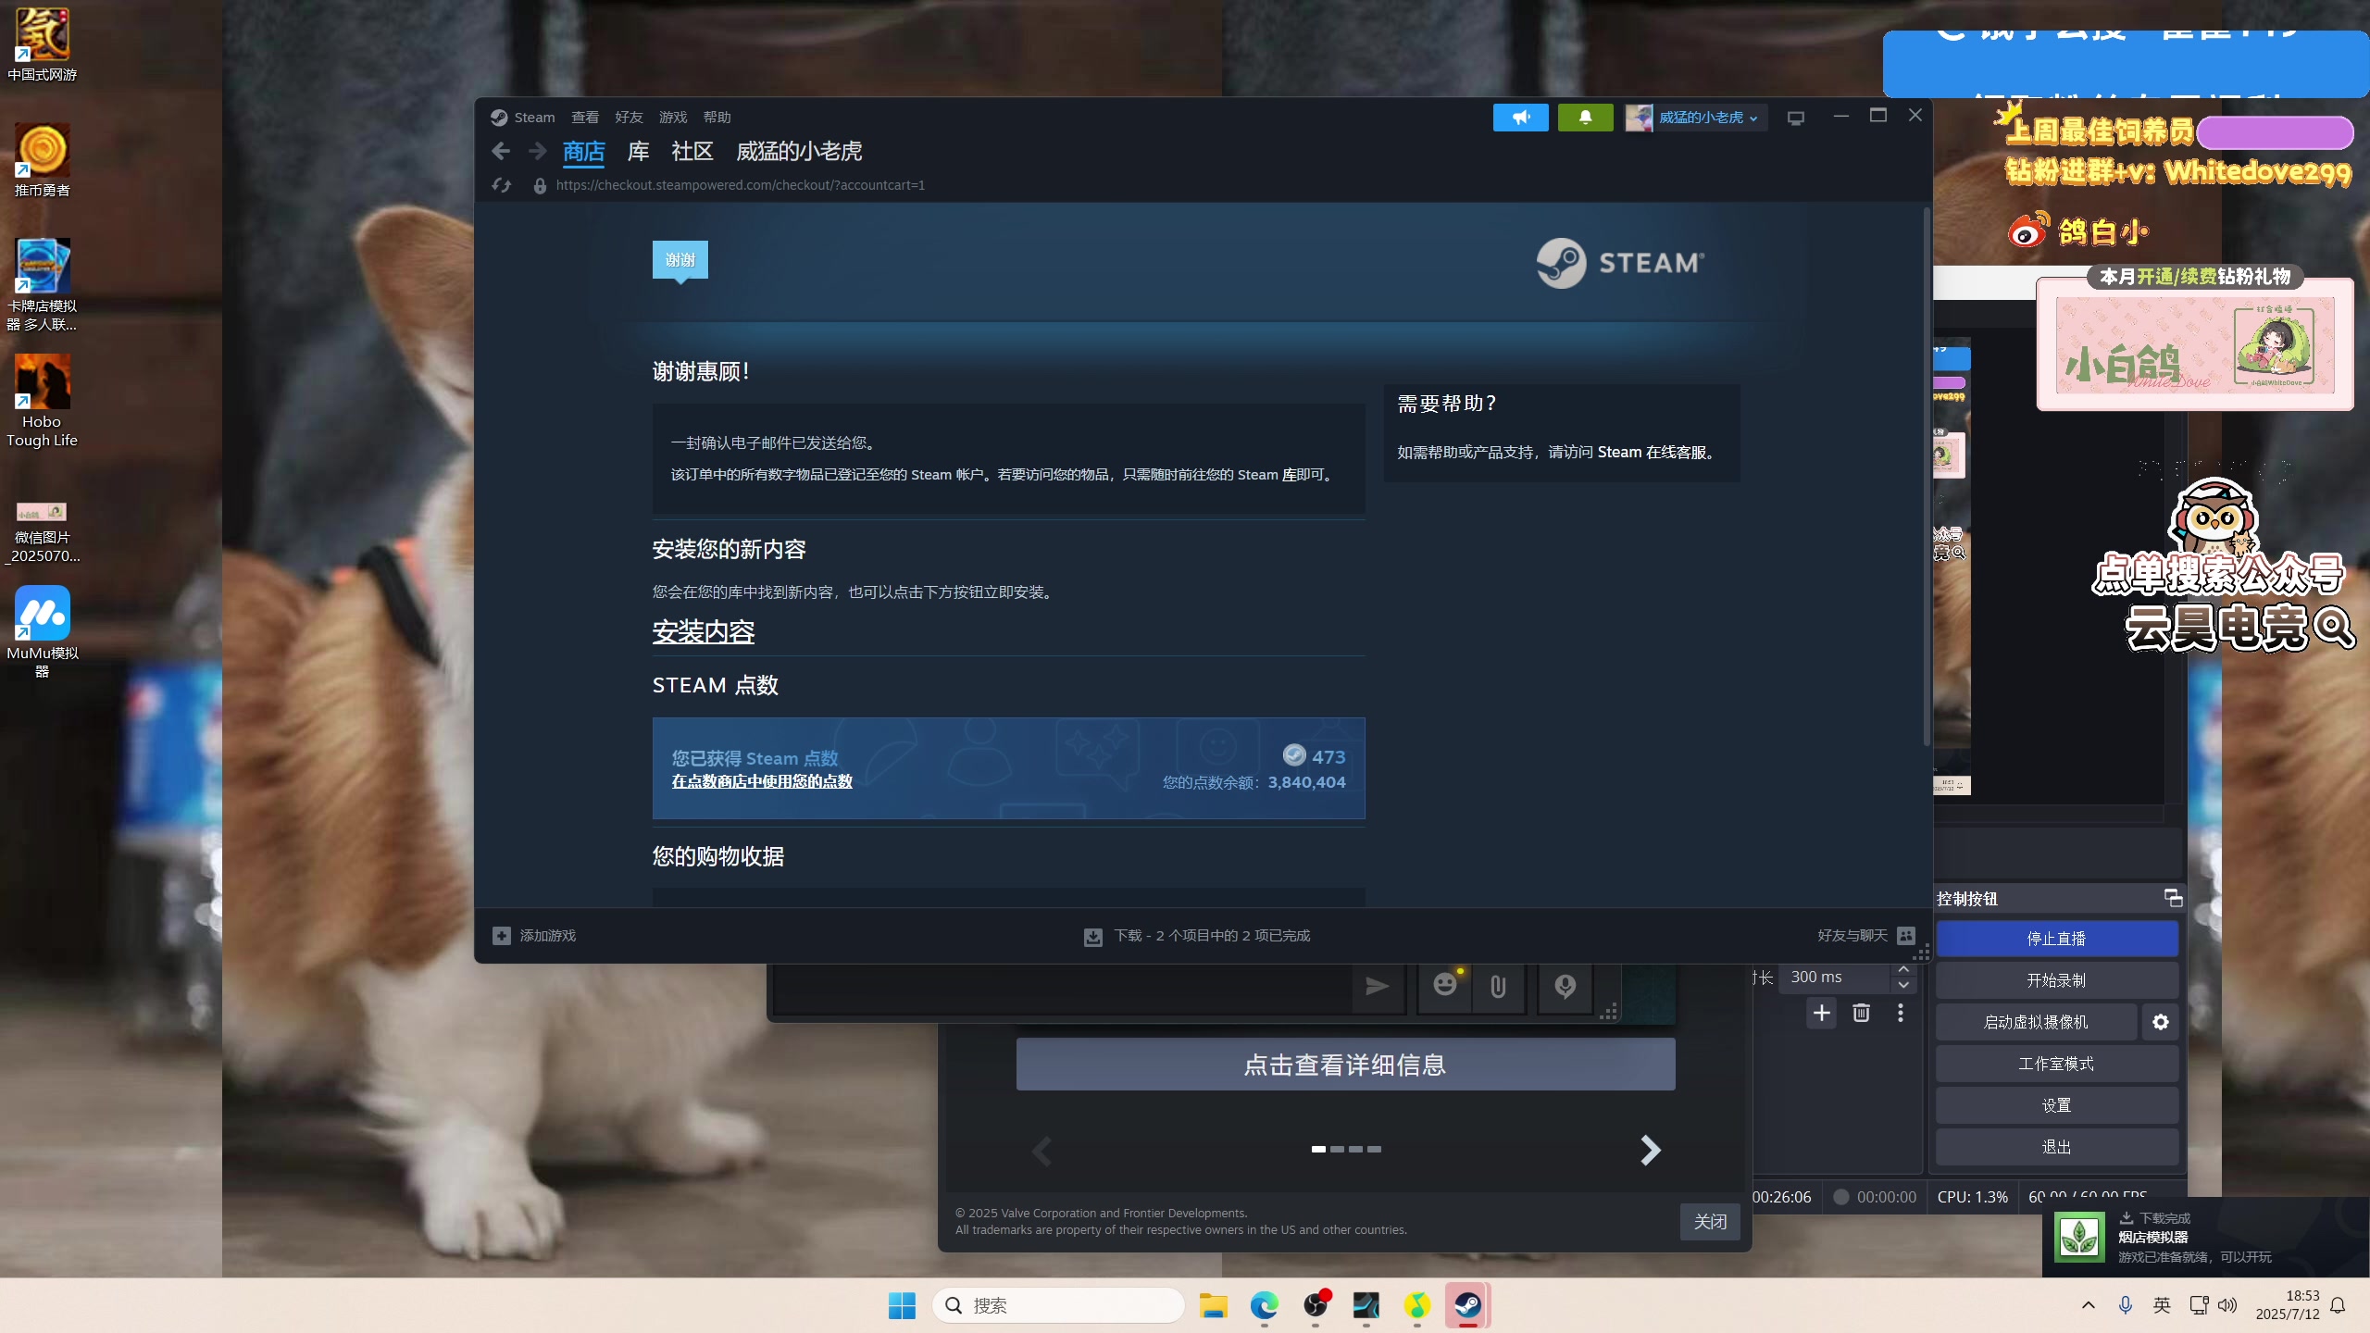Open the 威猛的小老虎 profile tab
The width and height of the screenshot is (2370, 1333).
tap(799, 152)
